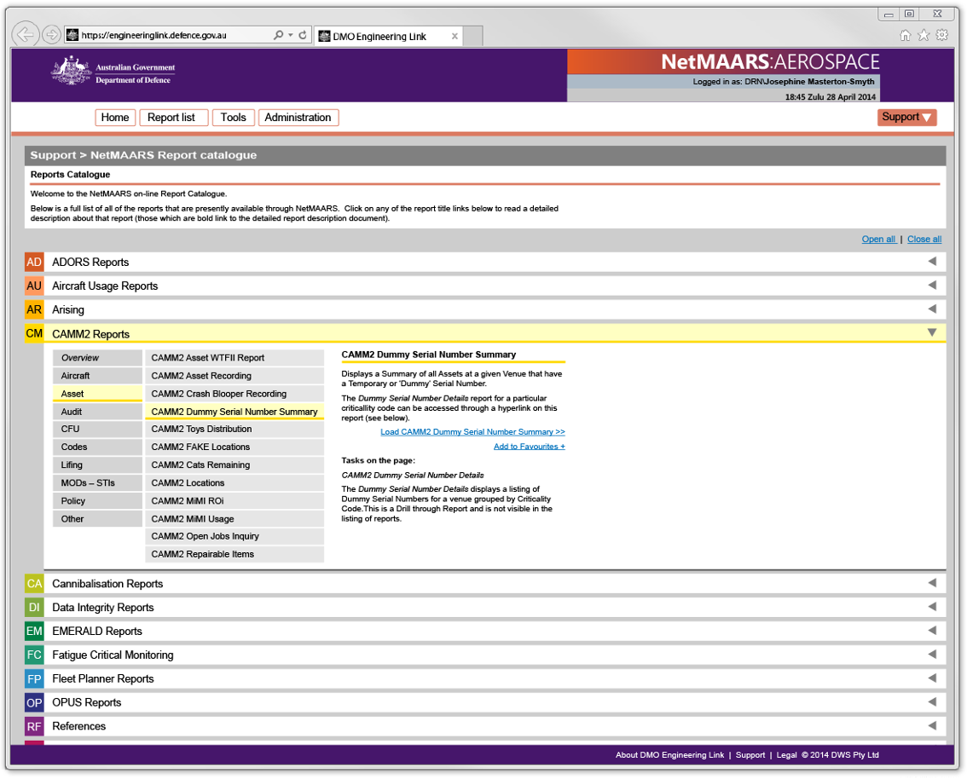Expand the EMERALD Reports arrow
The height and width of the screenshot is (779, 967).
click(932, 631)
